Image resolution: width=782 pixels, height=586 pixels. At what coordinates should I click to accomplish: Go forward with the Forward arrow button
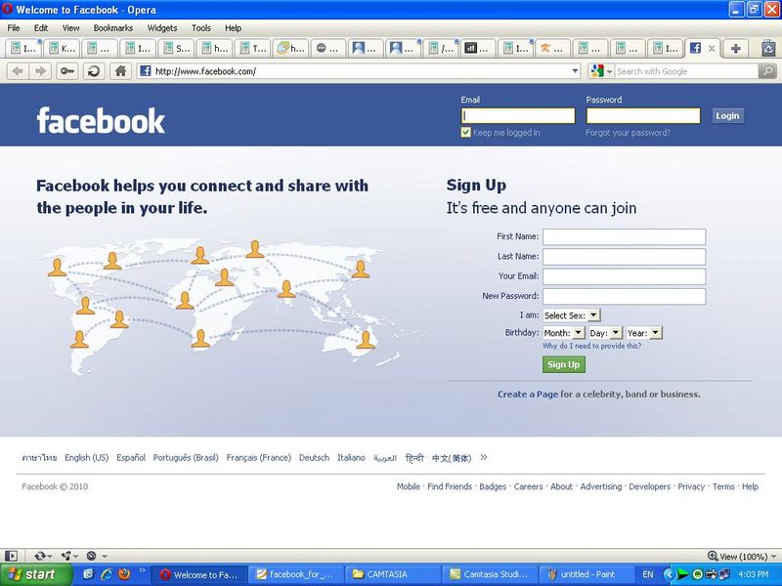[40, 71]
